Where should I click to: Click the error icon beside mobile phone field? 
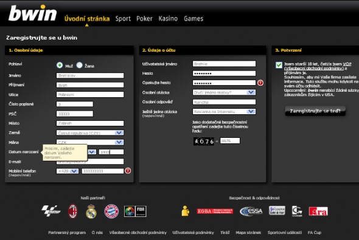(x=128, y=171)
